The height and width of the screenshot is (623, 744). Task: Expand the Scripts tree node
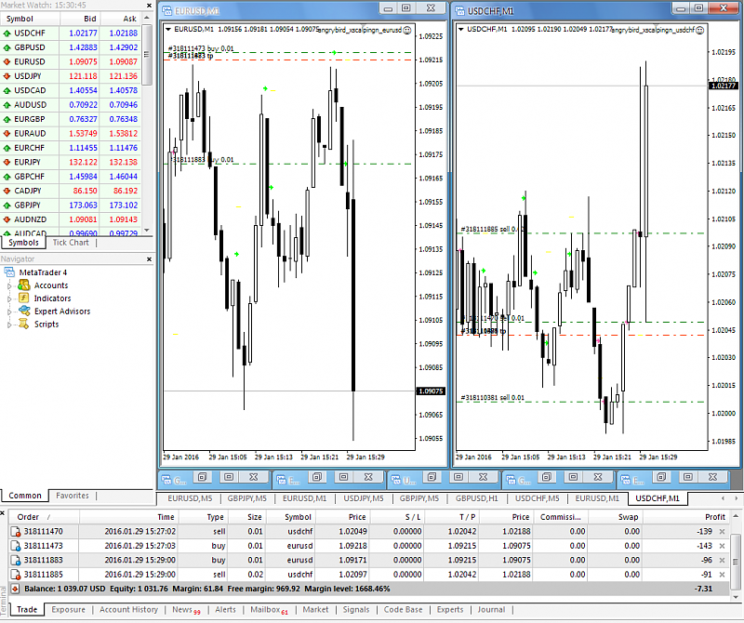click(x=10, y=325)
